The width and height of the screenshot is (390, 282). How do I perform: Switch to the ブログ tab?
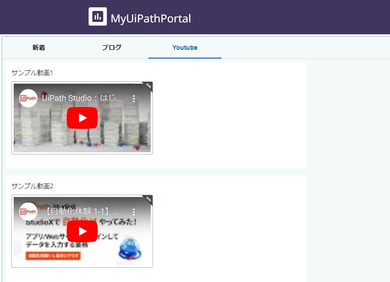click(x=111, y=47)
